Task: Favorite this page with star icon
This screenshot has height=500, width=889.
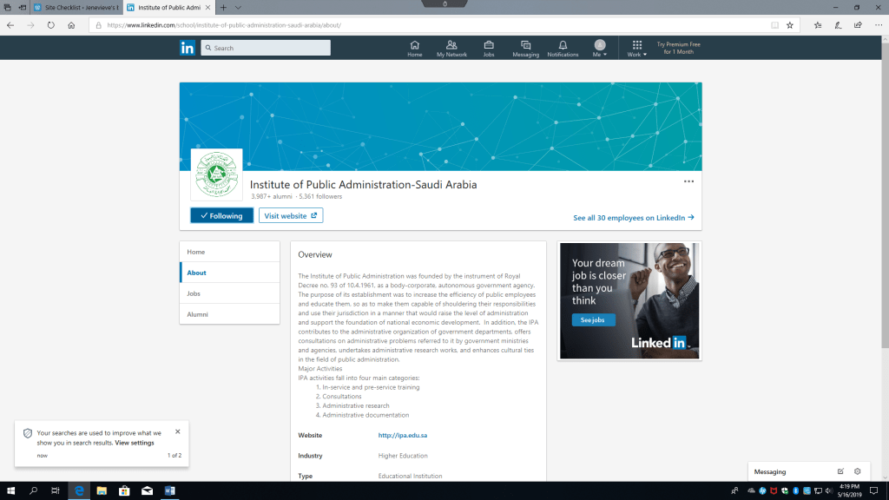Action: click(x=789, y=25)
